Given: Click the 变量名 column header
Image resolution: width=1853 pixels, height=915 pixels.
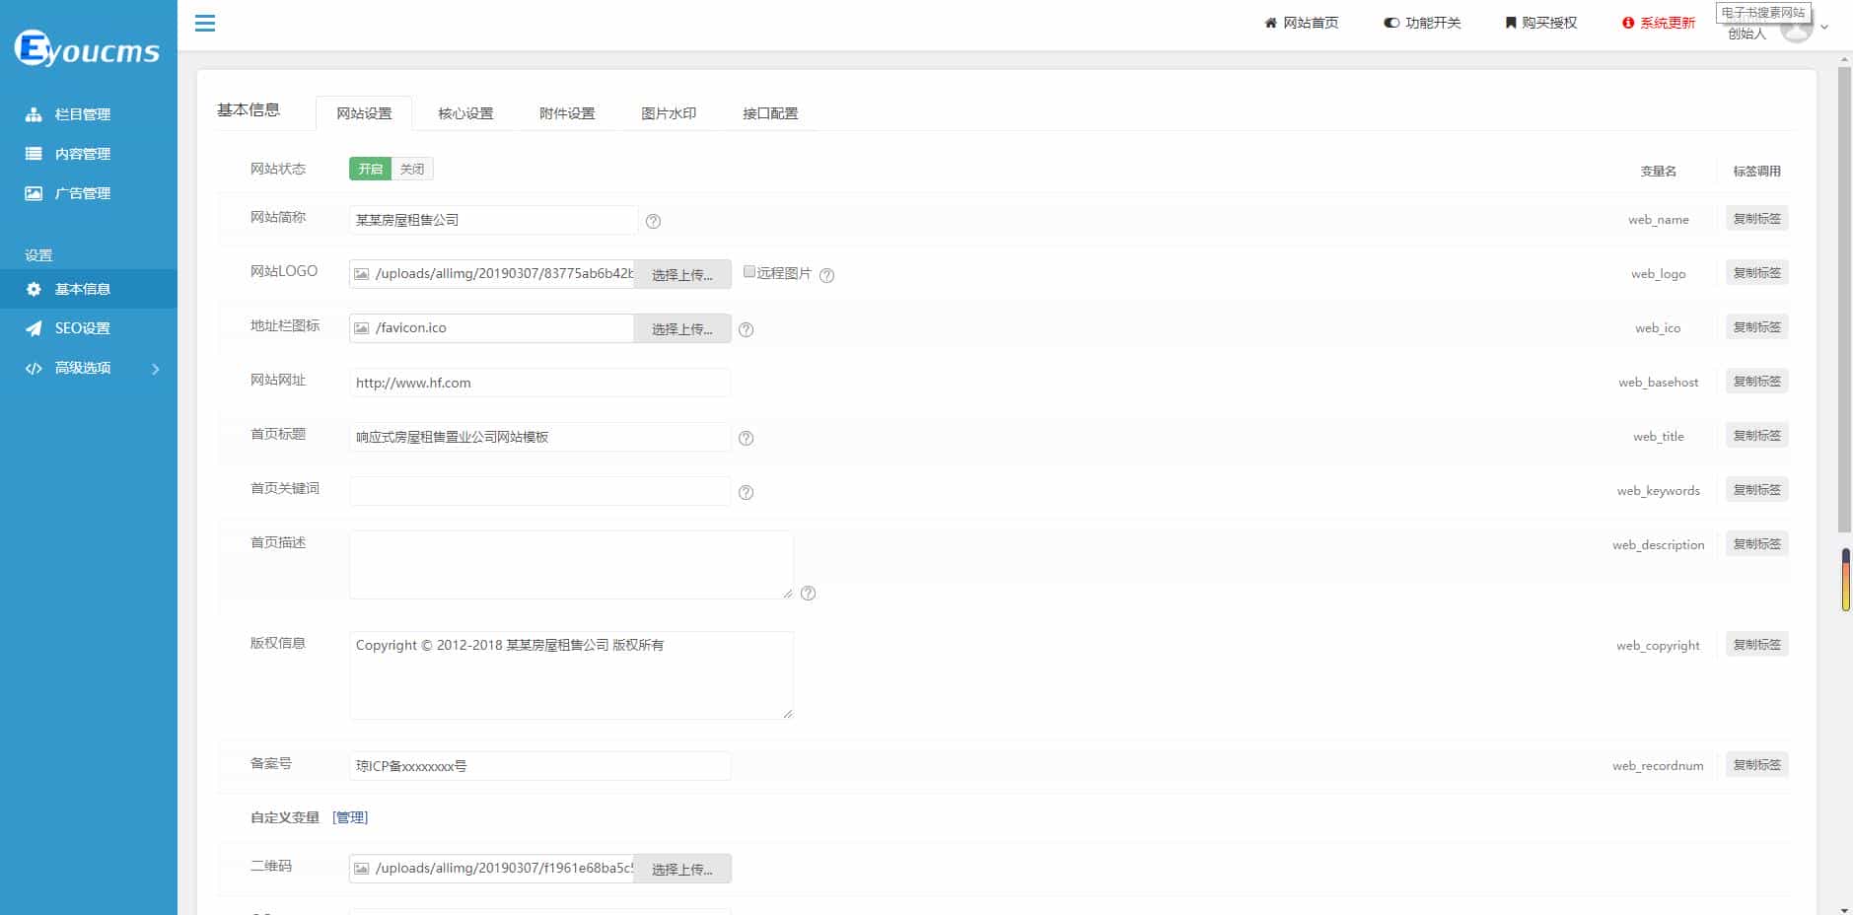Looking at the screenshot, I should click(1658, 172).
